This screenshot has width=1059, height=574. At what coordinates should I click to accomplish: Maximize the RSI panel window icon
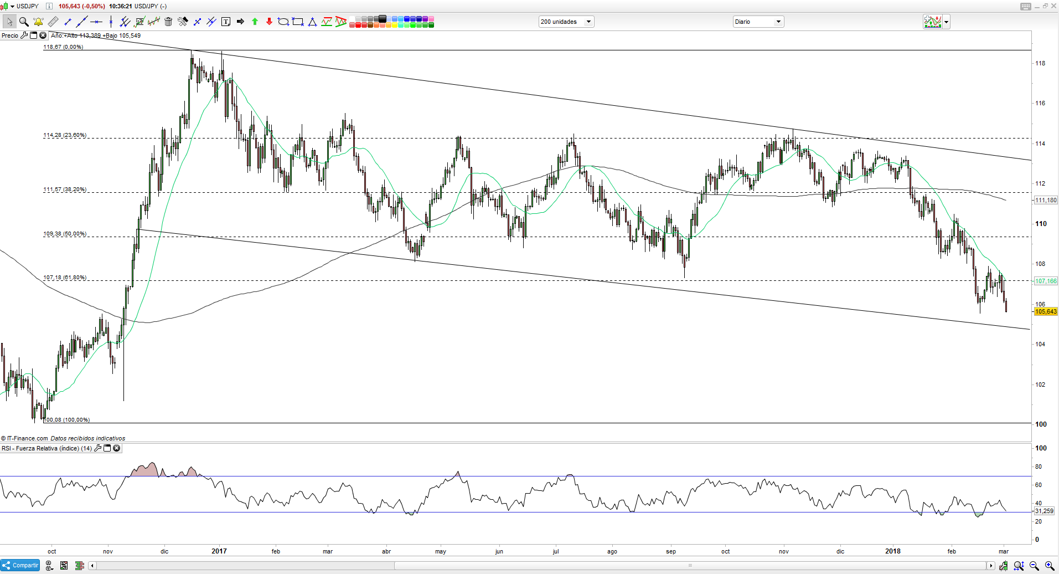107,448
